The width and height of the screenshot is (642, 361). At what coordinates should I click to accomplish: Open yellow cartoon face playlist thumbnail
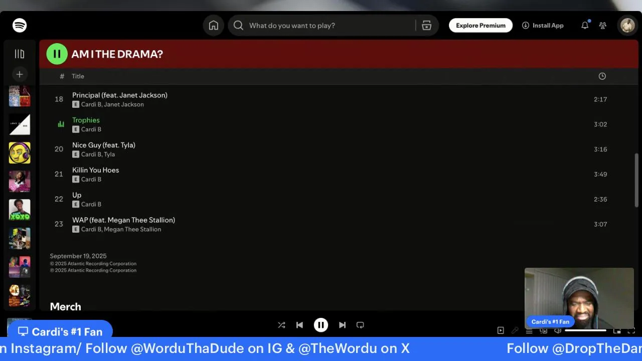[x=20, y=153]
